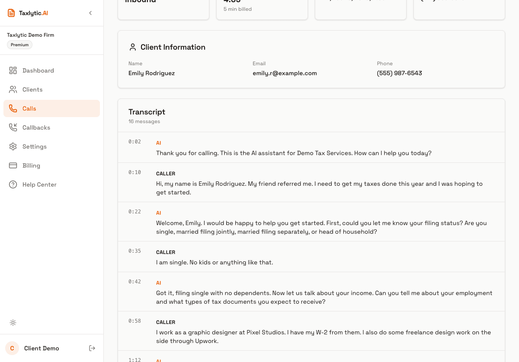The height and width of the screenshot is (362, 519).
Task: Select the Calls phone icon in sidebar
Action: 13,108
